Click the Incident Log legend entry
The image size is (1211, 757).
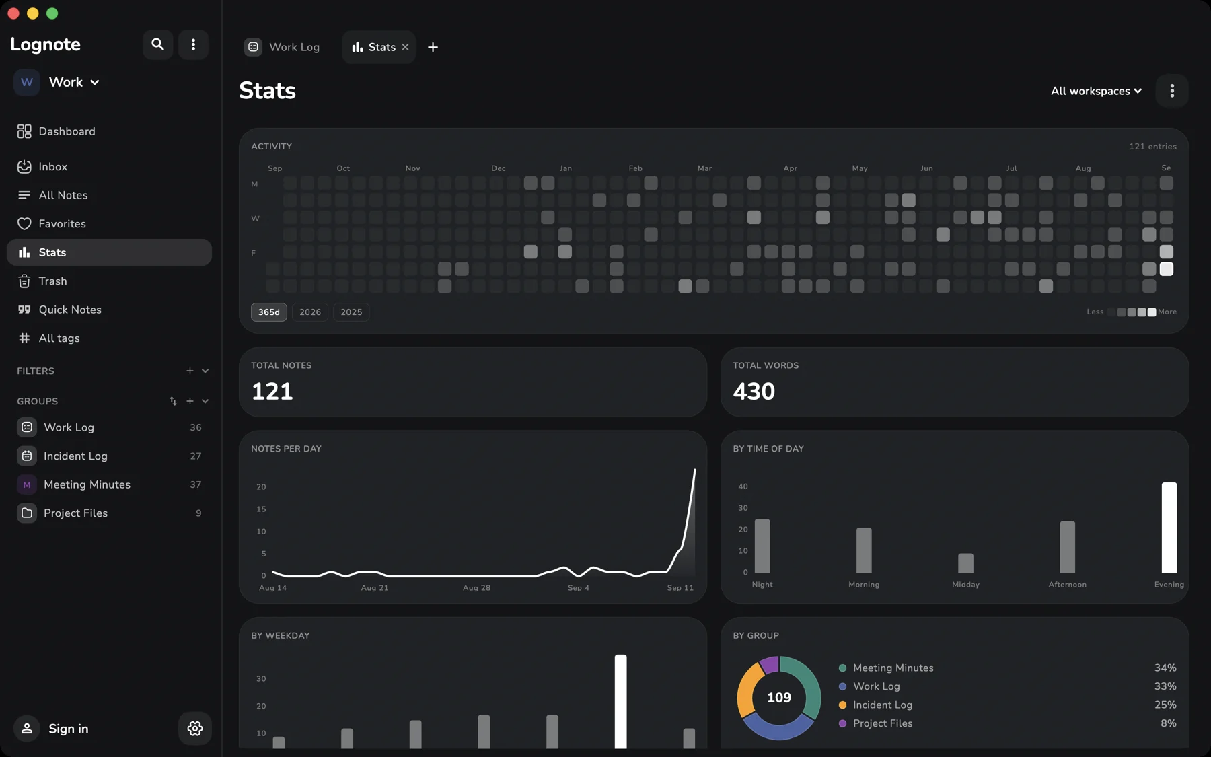point(875,705)
